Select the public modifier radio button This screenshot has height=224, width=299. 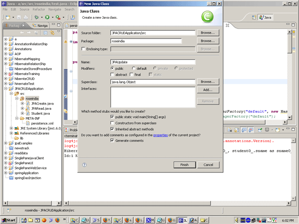(x=112, y=68)
